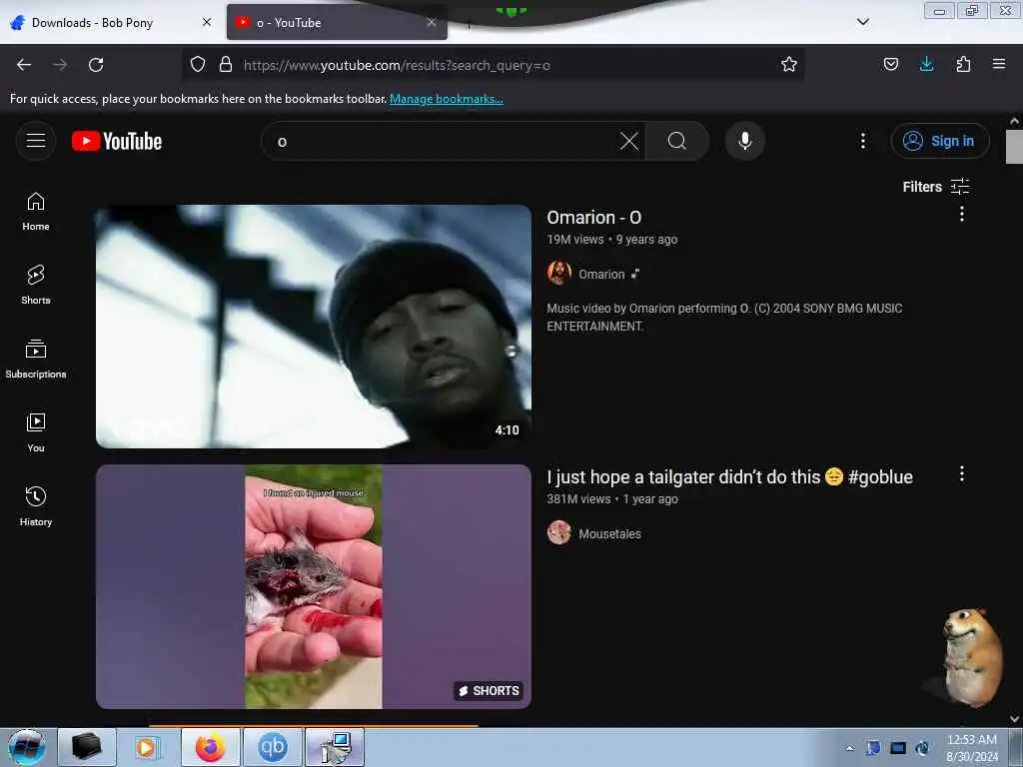This screenshot has width=1023, height=767.
Task: Start voice search with microphone
Action: point(744,141)
